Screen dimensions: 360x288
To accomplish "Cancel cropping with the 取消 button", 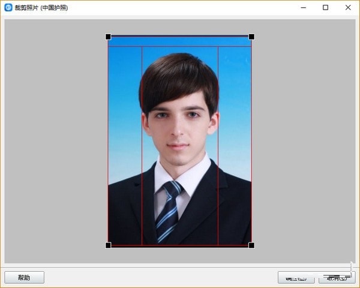I will pos(337,277).
